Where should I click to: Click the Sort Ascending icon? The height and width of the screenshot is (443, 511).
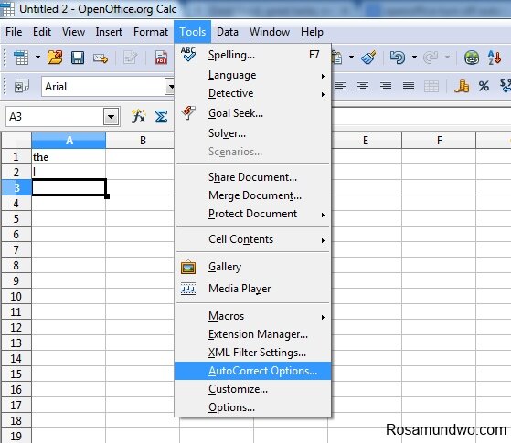pyautogui.click(x=495, y=58)
